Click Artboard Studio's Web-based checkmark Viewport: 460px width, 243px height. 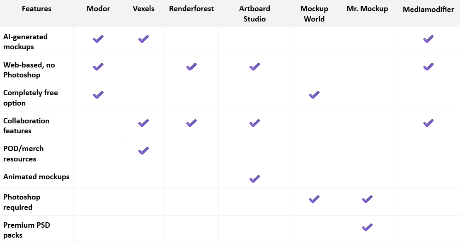click(x=254, y=67)
